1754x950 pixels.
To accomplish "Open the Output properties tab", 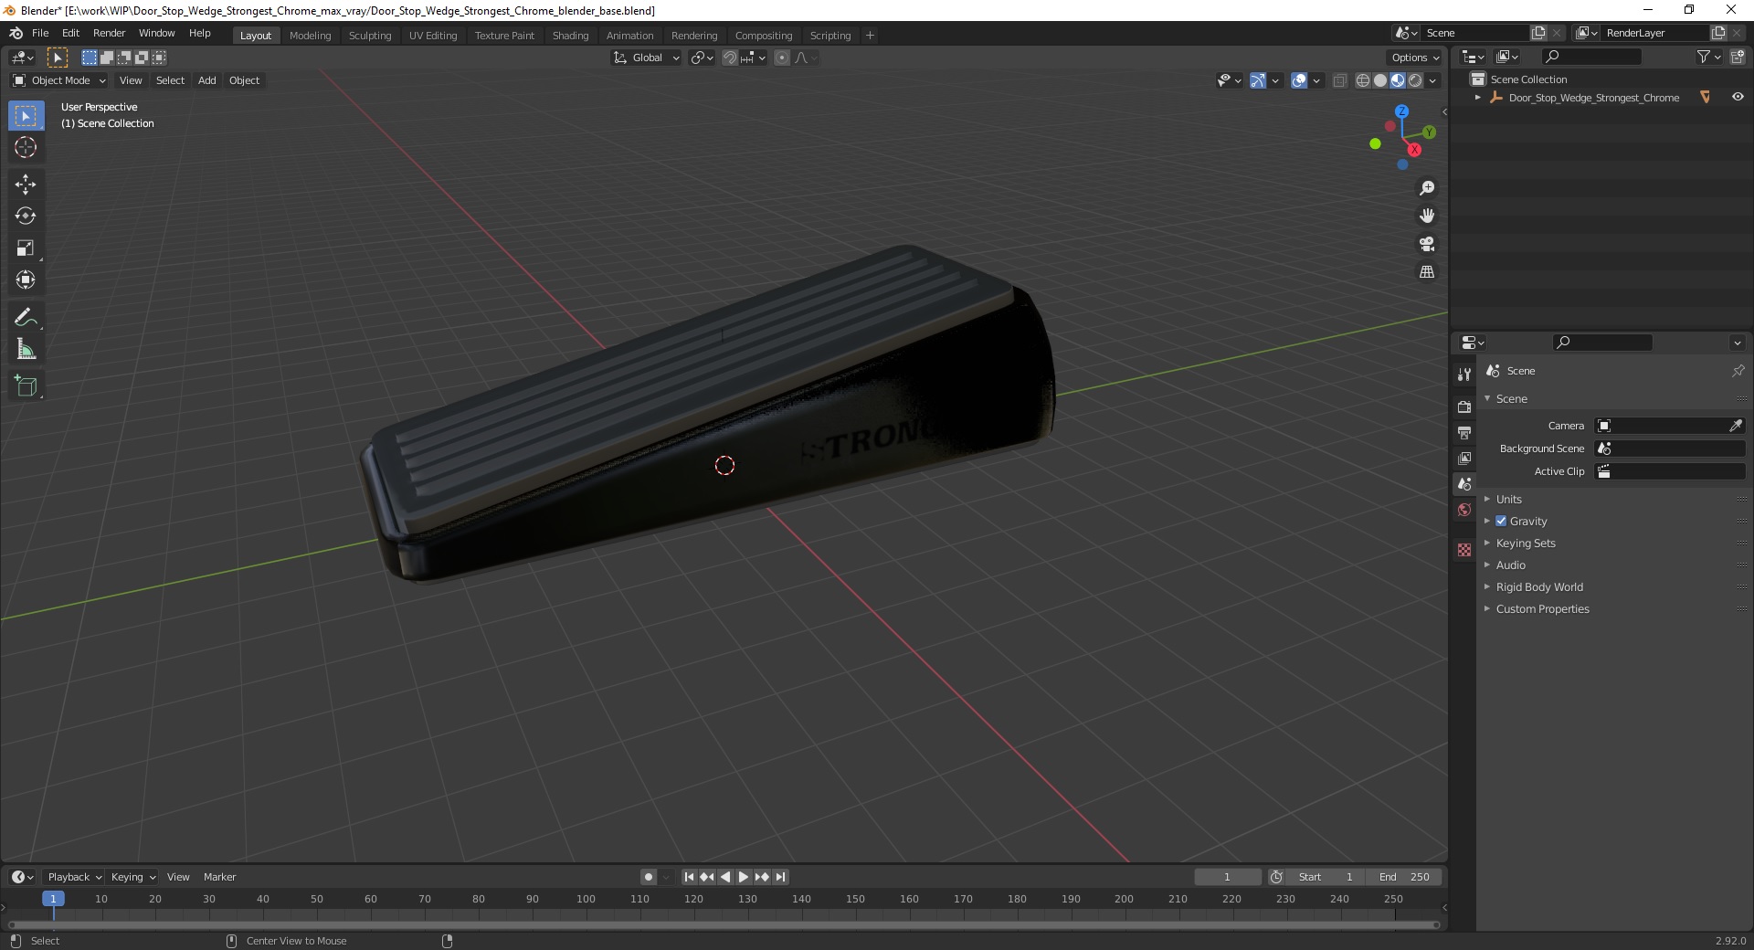I will [x=1464, y=432].
